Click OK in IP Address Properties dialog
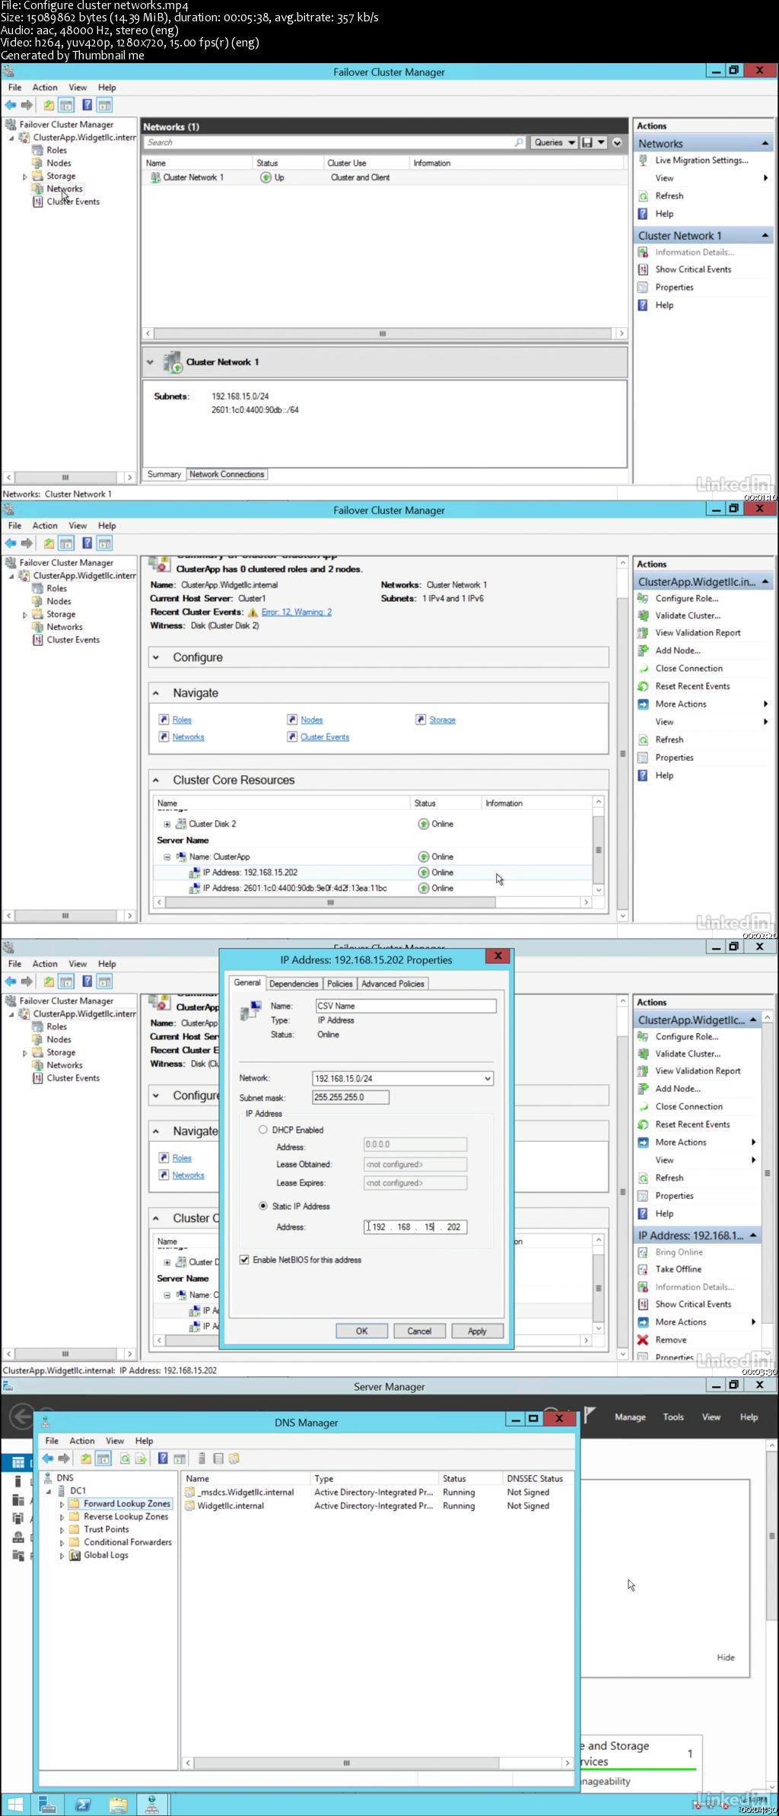This screenshot has width=779, height=1816. (362, 1331)
